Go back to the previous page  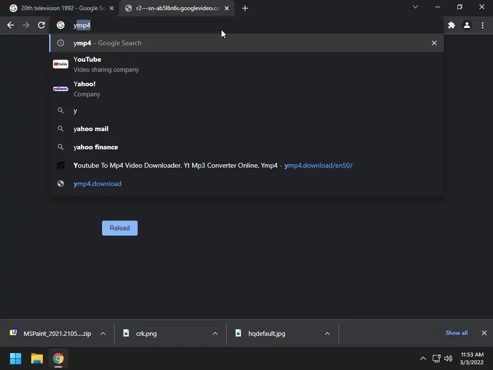(11, 25)
